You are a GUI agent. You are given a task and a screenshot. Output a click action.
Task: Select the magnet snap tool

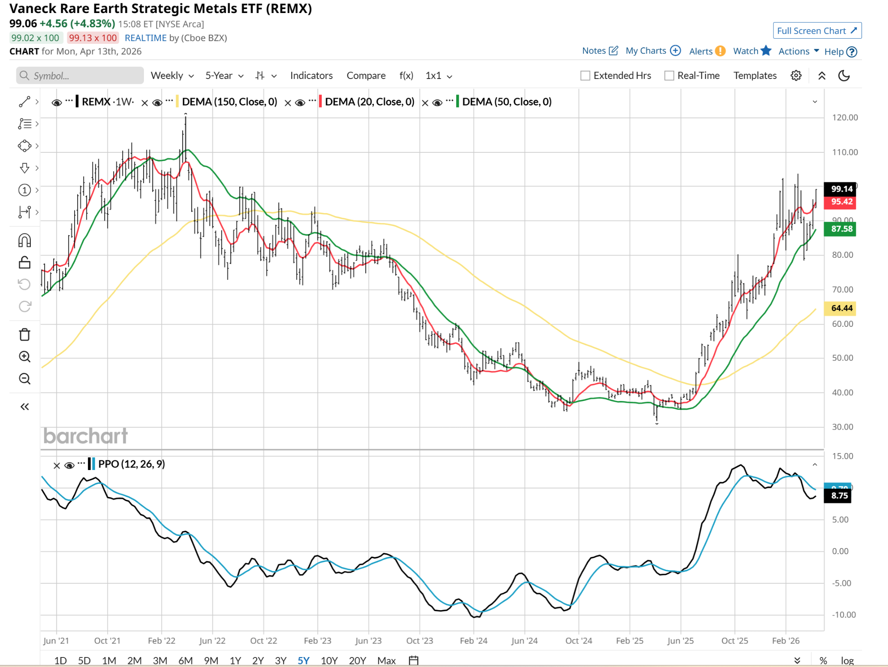pyautogui.click(x=25, y=240)
